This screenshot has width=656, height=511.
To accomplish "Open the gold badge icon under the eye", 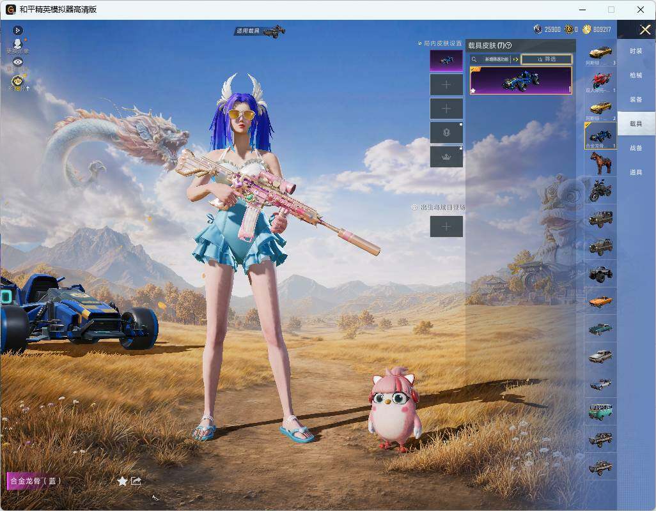I will point(17,80).
